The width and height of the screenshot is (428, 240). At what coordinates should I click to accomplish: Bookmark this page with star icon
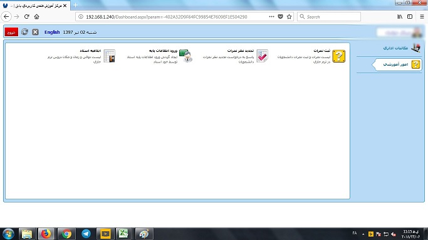coord(289,17)
